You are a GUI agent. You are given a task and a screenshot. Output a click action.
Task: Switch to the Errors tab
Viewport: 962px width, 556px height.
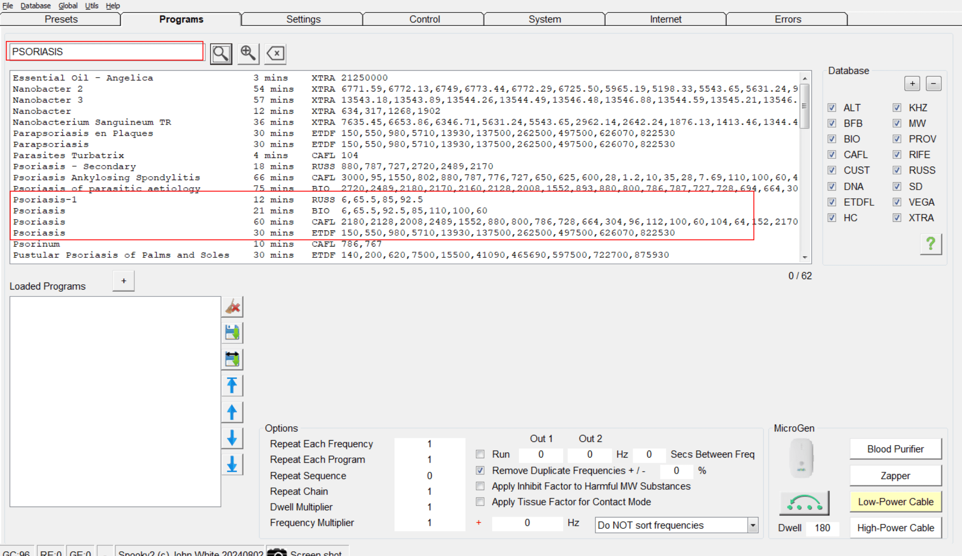pos(787,19)
